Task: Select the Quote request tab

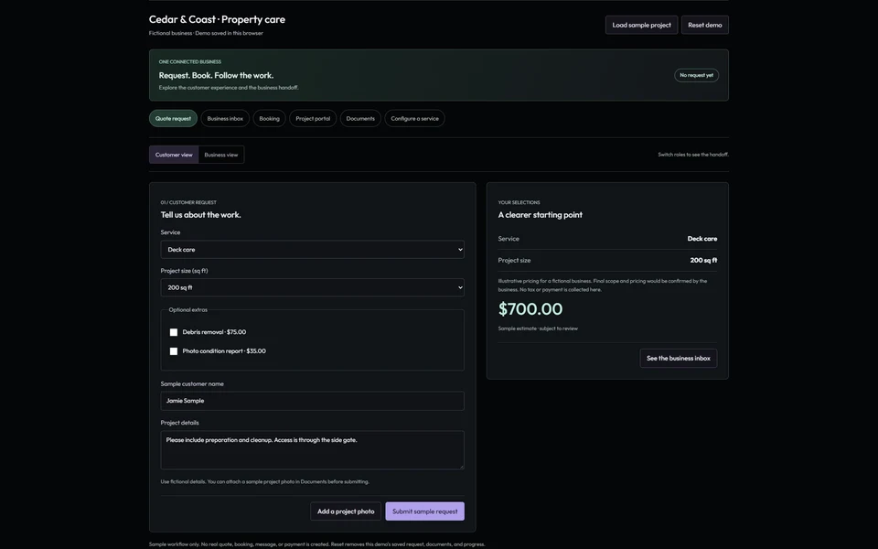Action: [173, 118]
